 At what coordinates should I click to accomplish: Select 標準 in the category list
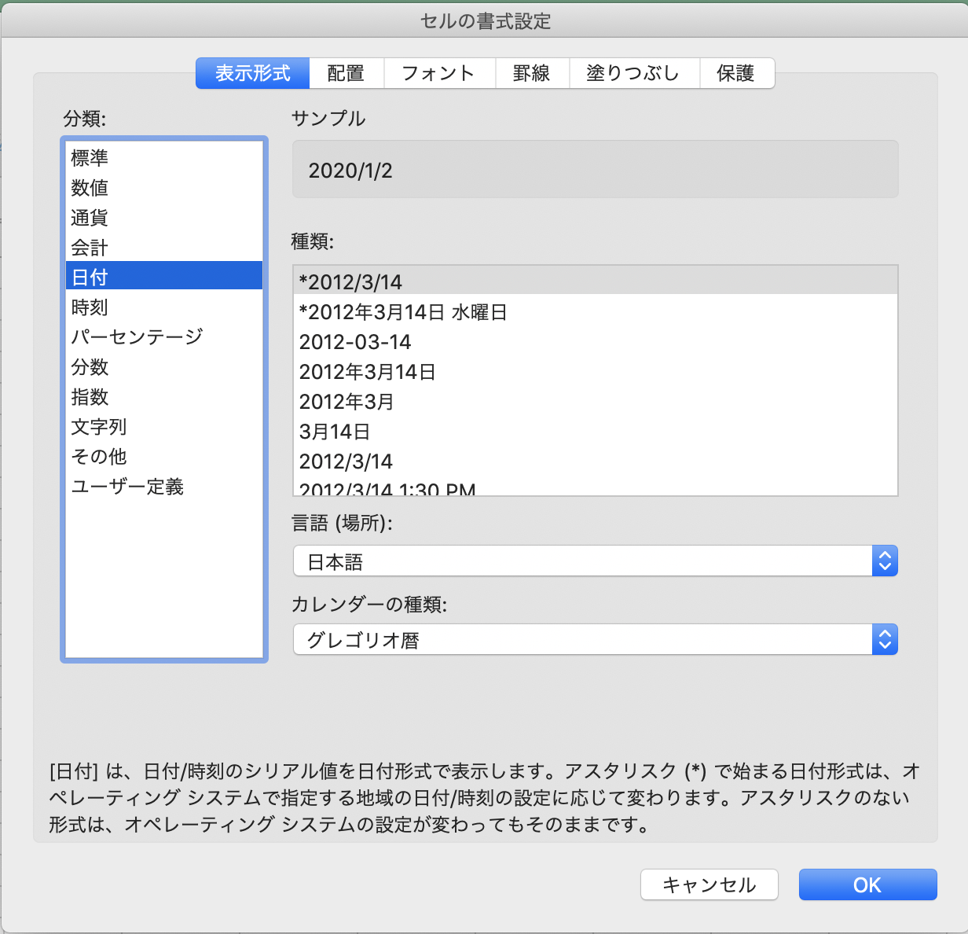coord(90,158)
